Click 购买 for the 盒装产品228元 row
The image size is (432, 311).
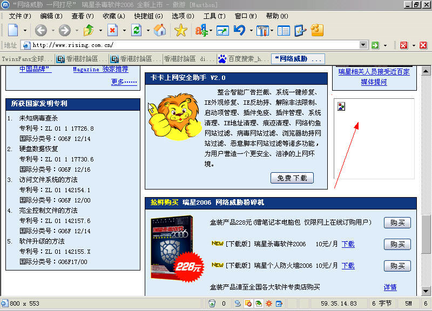tap(397, 222)
